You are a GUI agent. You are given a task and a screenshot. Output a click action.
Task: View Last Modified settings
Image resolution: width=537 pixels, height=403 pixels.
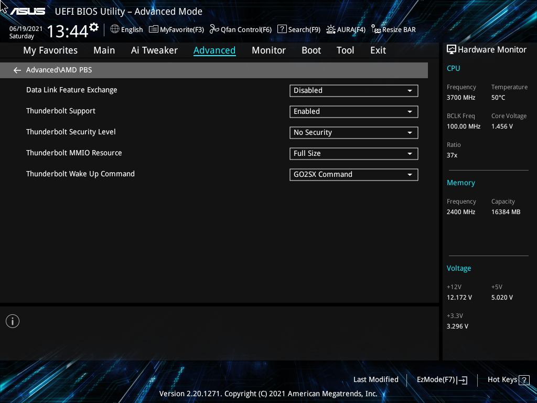pyautogui.click(x=375, y=379)
